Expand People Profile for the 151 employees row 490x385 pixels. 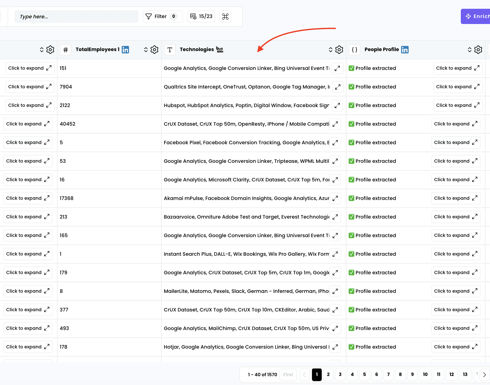click(458, 68)
